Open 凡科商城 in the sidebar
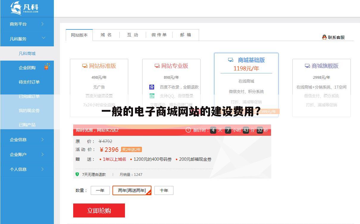This screenshot has height=224, width=360. [27, 53]
